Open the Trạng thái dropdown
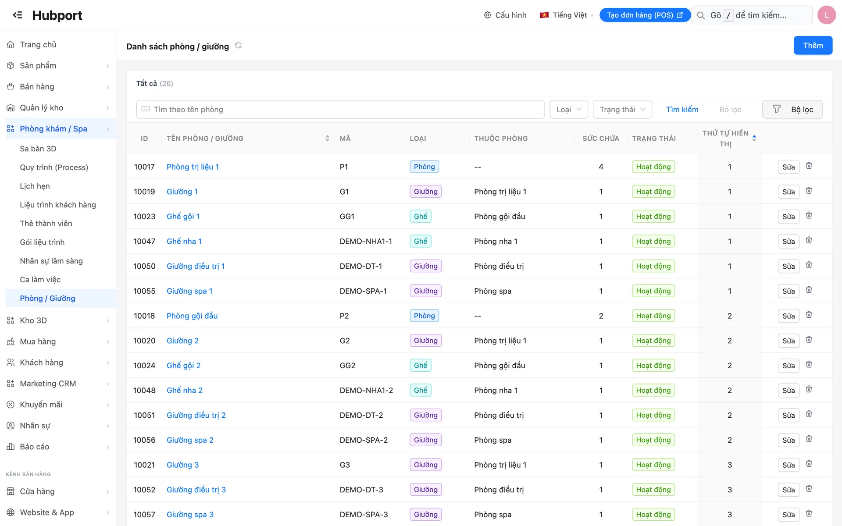The height and width of the screenshot is (526, 842). tap(622, 109)
